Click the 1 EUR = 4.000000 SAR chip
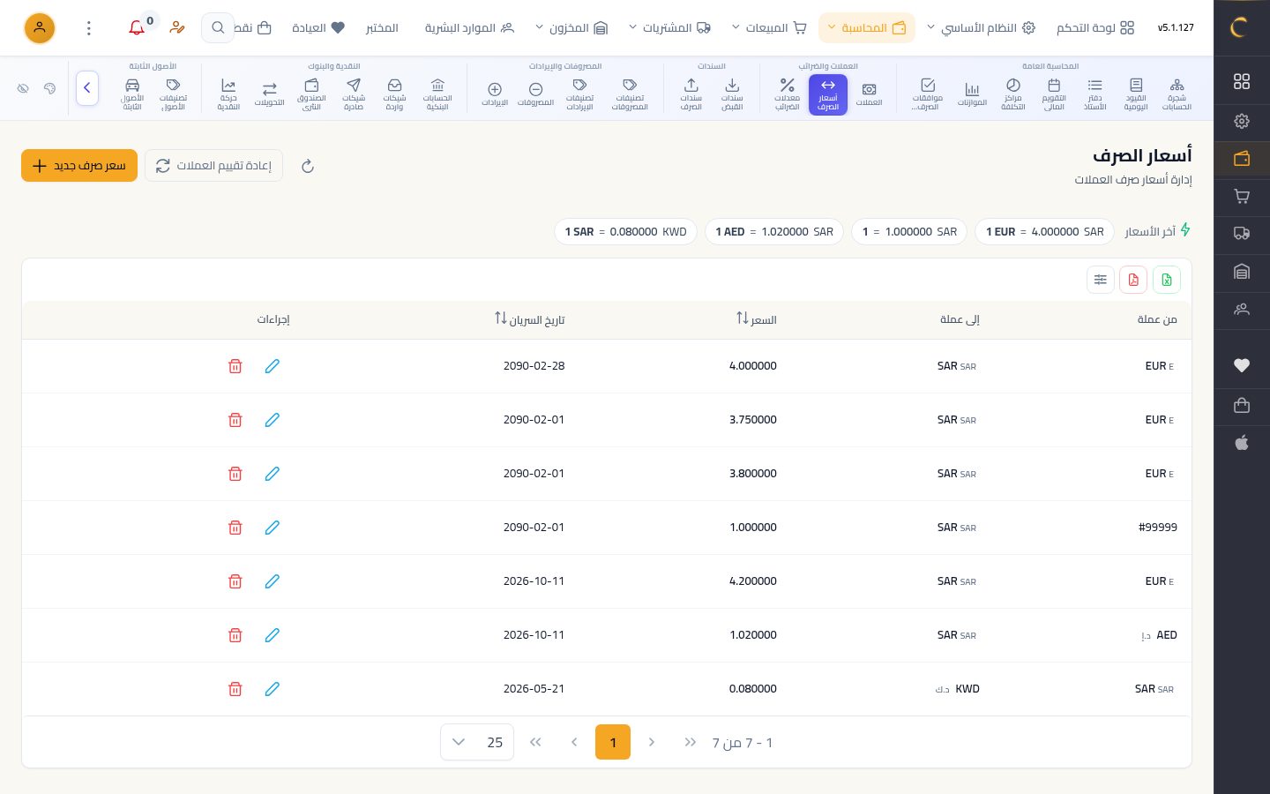 (1045, 232)
